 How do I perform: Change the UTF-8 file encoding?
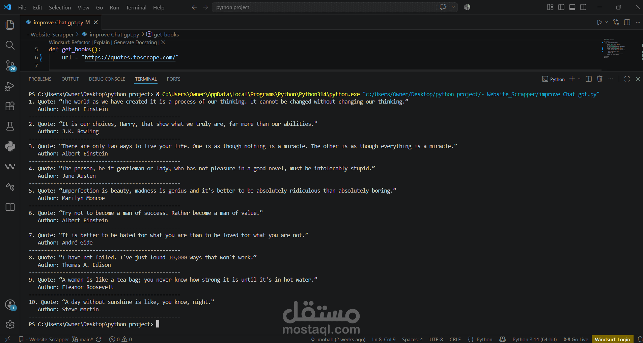tap(436, 339)
